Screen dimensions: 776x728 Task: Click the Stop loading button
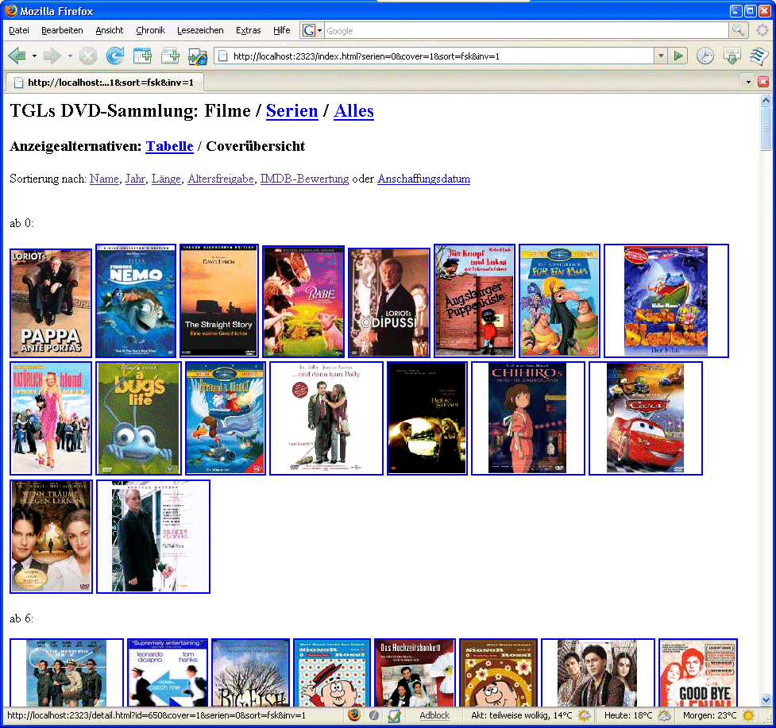(x=88, y=56)
